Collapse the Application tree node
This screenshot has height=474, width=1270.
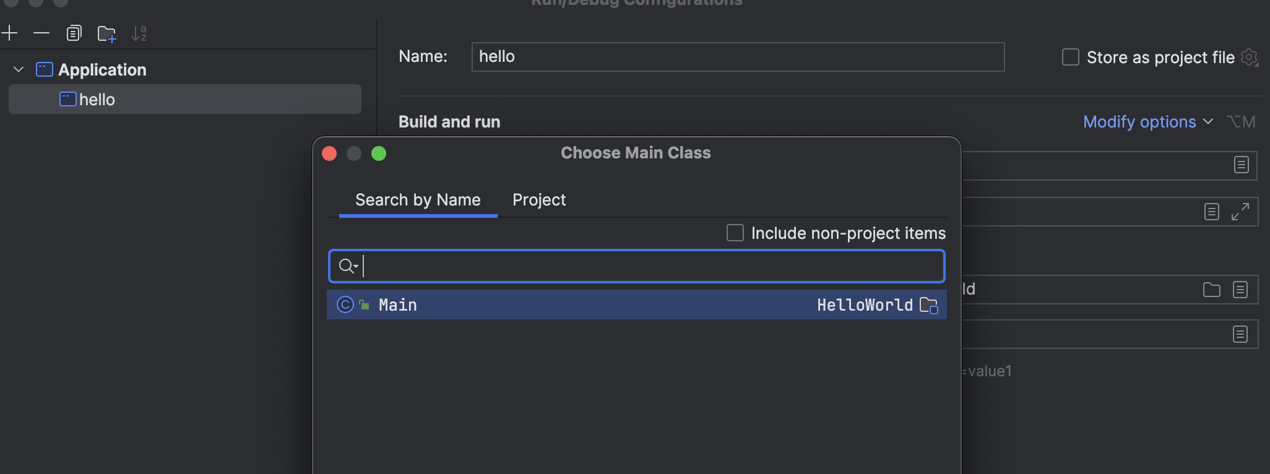click(19, 69)
